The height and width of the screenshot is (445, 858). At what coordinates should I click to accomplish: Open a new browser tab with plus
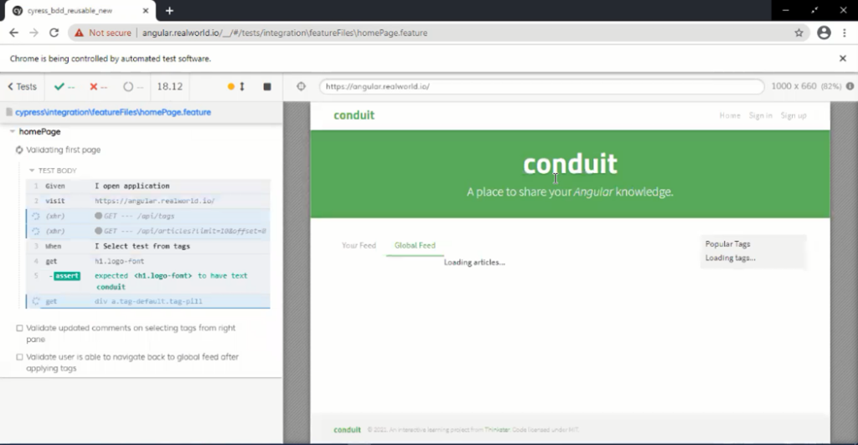169,10
